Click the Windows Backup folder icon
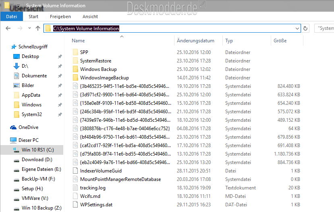 [75, 69]
